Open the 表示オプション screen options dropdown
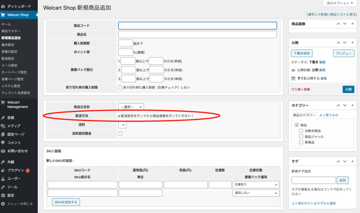This screenshot has width=360, height=213. point(340,3)
